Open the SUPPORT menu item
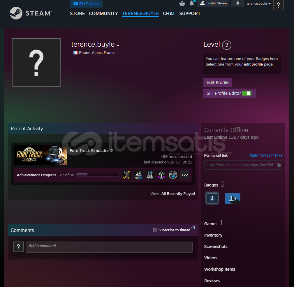The width and height of the screenshot is (294, 287). (x=190, y=13)
